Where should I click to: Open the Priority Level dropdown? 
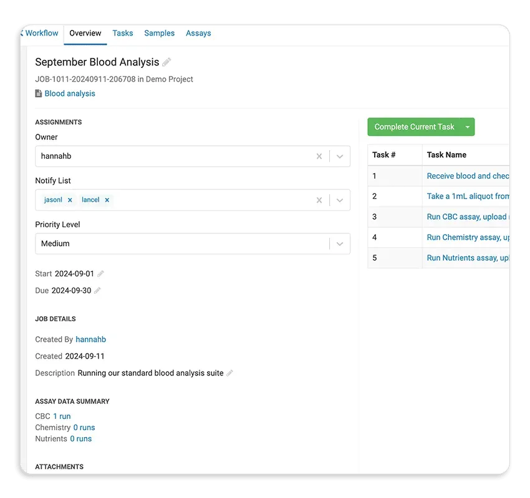click(340, 243)
